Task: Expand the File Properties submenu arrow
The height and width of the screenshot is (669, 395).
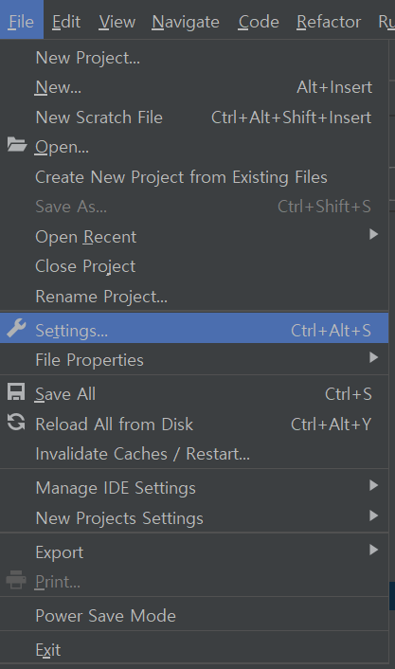Action: coord(373,357)
